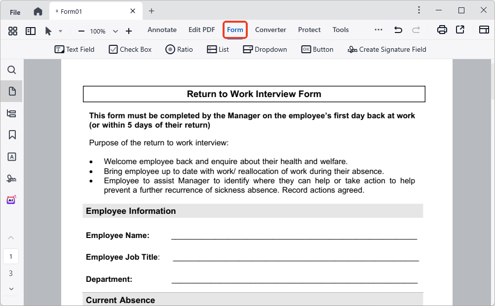
Task: Add a Button form field
Action: [x=317, y=49]
